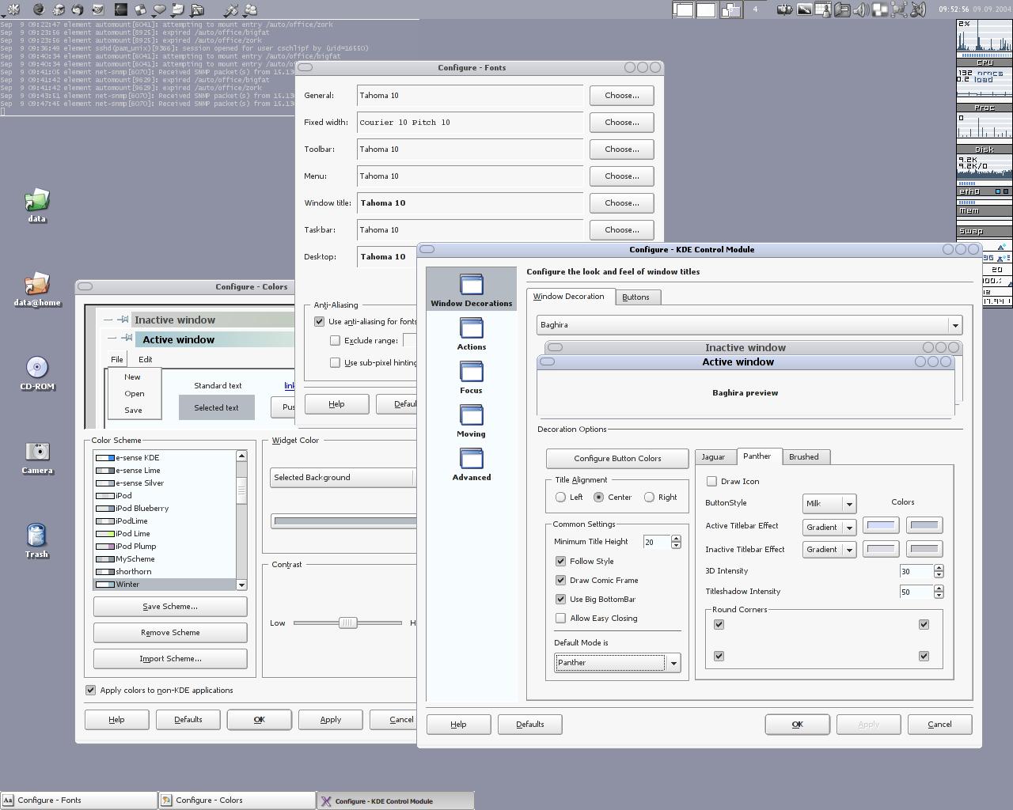Toggle the Draw Comic Frame checkbox
This screenshot has width=1013, height=810.
coord(560,580)
